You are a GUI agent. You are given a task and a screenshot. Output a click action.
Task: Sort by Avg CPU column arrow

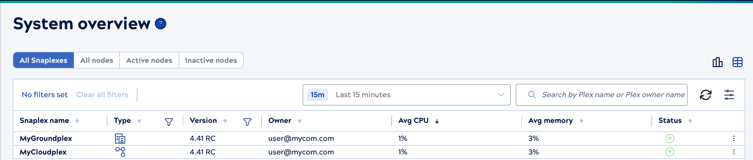(437, 121)
